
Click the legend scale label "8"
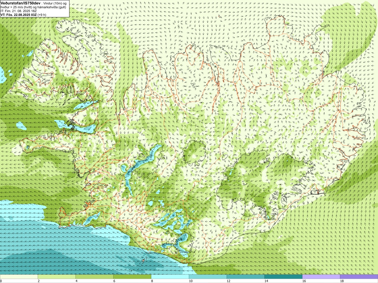(152, 281)
